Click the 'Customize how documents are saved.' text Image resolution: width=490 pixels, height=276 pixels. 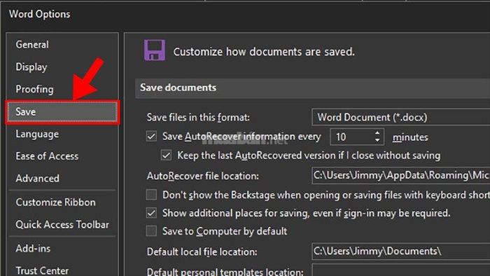pyautogui.click(x=264, y=52)
